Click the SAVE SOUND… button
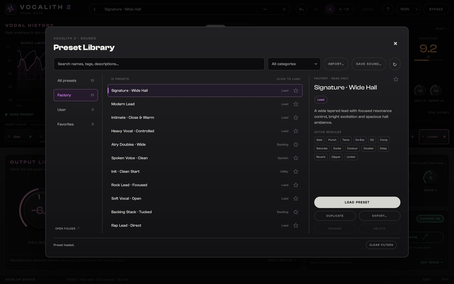This screenshot has height=284, width=454. point(369,64)
